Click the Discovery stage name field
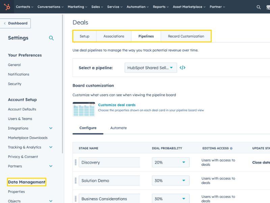This screenshot has height=203, width=270. pyautogui.click(x=109, y=162)
